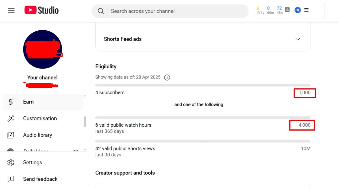The height and width of the screenshot is (188, 339).
Task: Click the Shorts Feed ads heading
Action: (122, 39)
